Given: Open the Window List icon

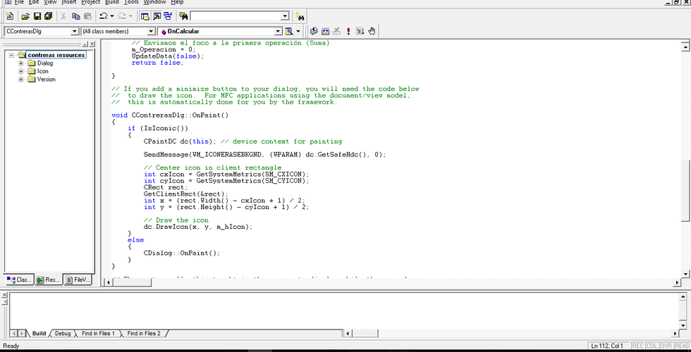Looking at the screenshot, I should (x=168, y=16).
